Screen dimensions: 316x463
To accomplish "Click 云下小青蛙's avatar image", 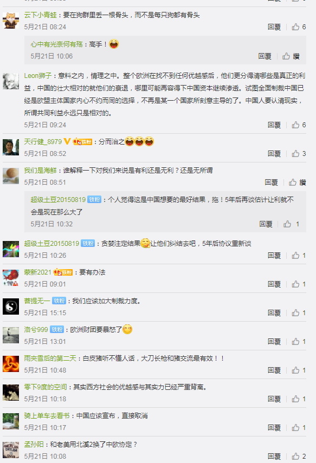I will coord(11,21).
